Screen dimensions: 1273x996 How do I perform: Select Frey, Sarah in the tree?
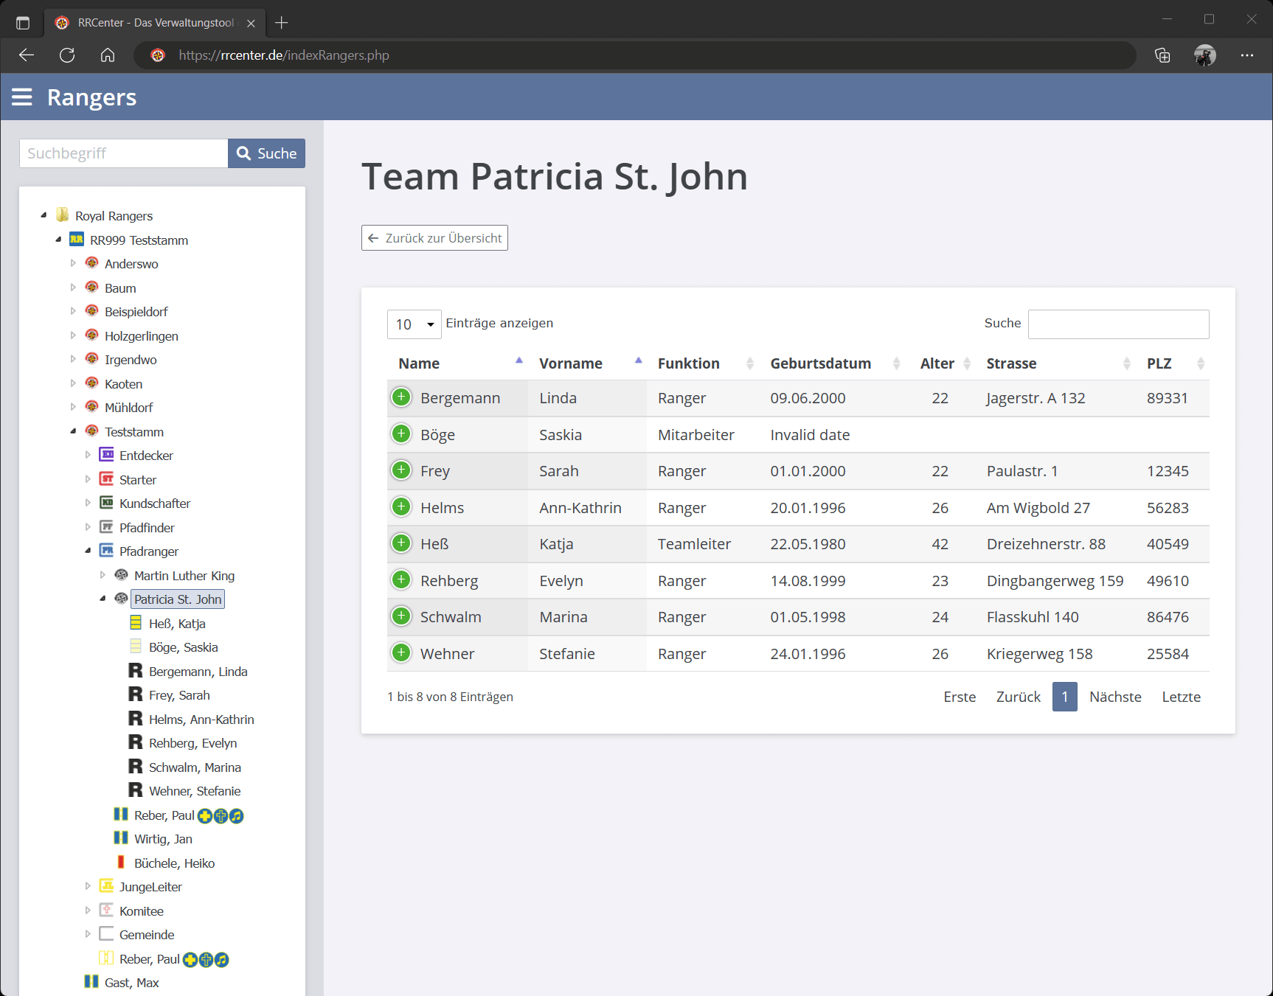tap(179, 695)
